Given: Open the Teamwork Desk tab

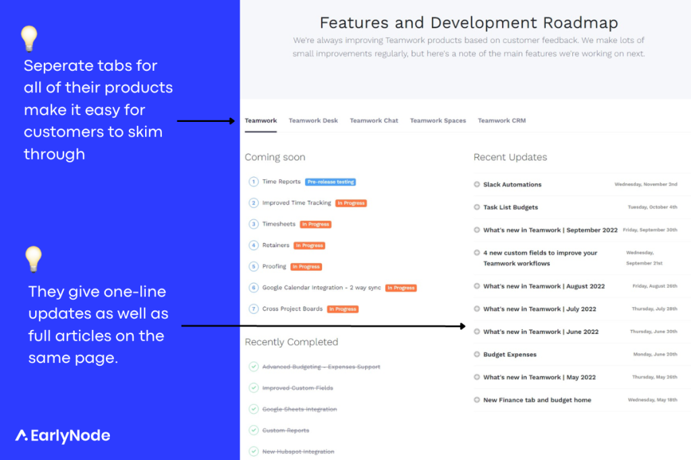Looking at the screenshot, I should pyautogui.click(x=313, y=121).
